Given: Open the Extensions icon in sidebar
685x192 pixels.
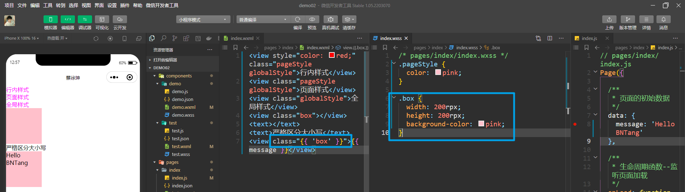Looking at the screenshot, I should pyautogui.click(x=186, y=38).
